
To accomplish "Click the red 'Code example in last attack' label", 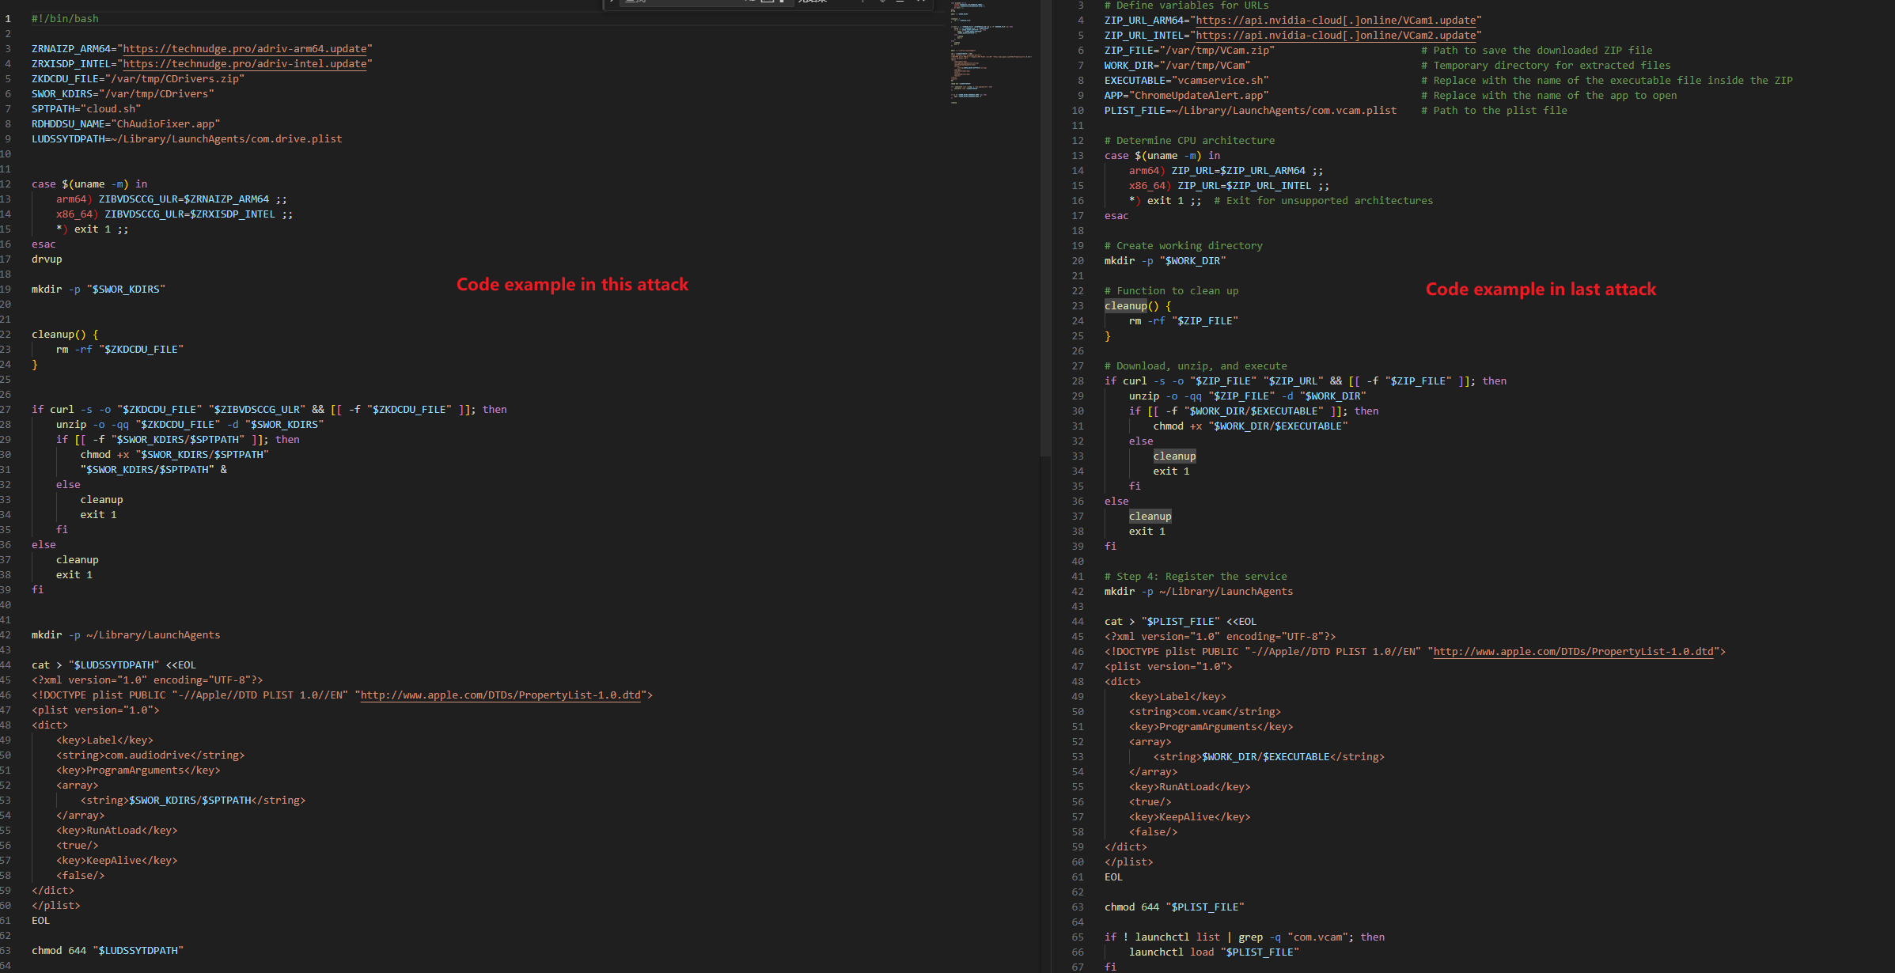I will 1540,290.
